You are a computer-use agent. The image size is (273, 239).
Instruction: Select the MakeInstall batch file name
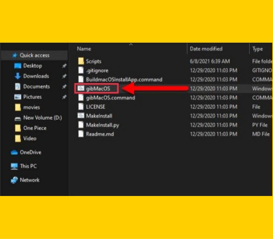point(99,116)
